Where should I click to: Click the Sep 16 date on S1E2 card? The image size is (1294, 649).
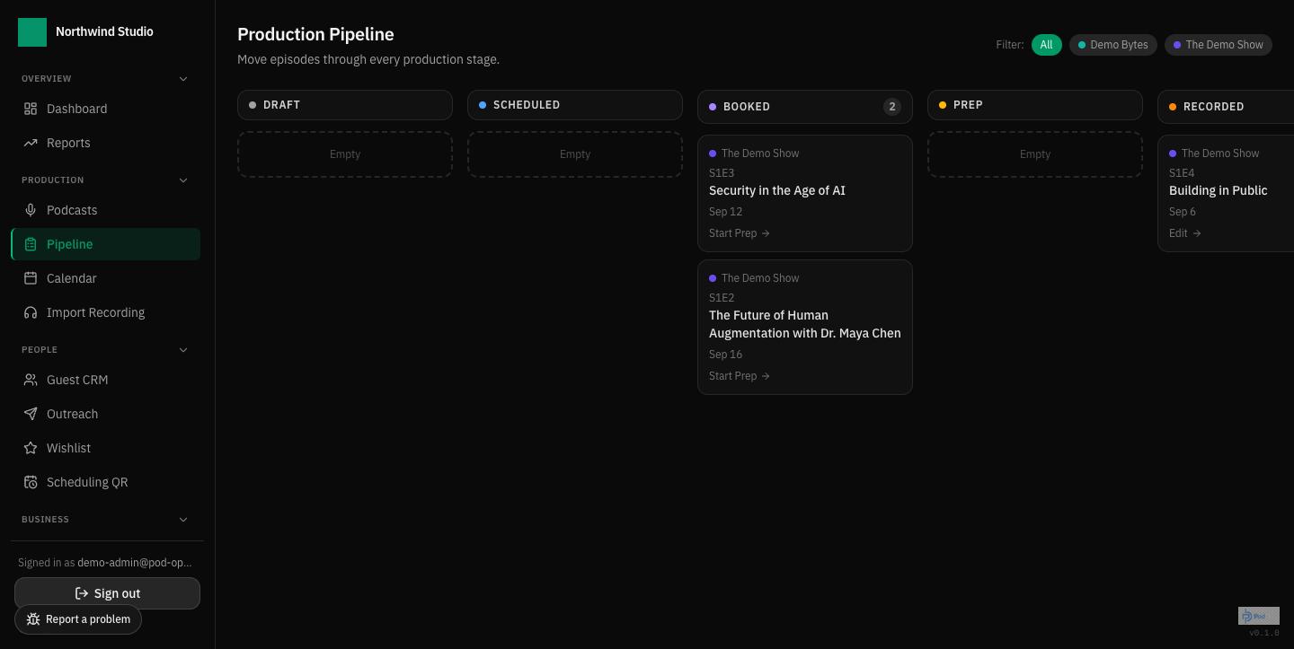pyautogui.click(x=726, y=355)
